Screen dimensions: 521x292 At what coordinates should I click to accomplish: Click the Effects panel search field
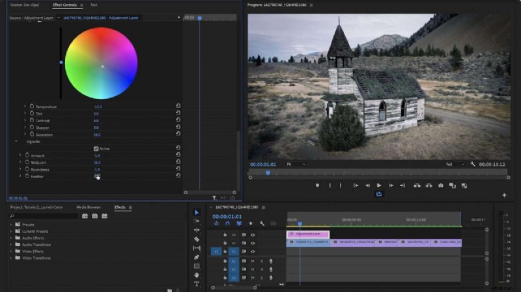coord(44,216)
